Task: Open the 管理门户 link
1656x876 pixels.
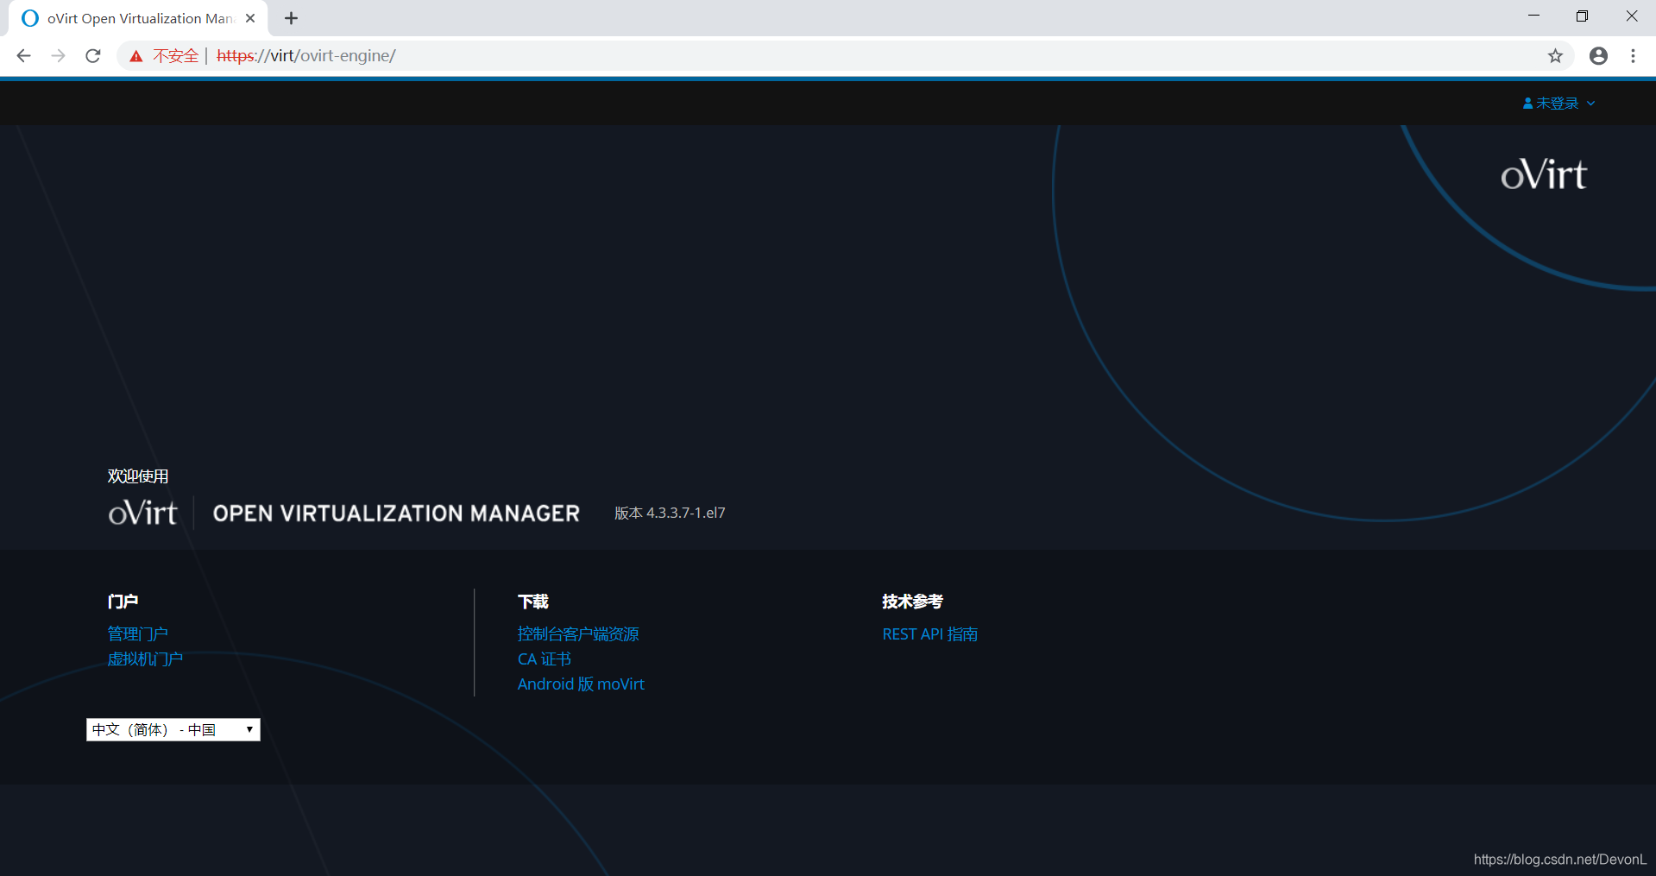Action: [138, 634]
